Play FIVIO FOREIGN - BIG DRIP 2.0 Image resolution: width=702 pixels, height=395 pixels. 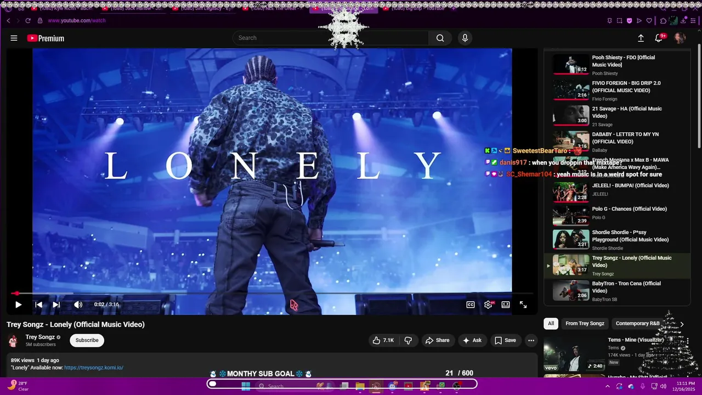[617, 91]
